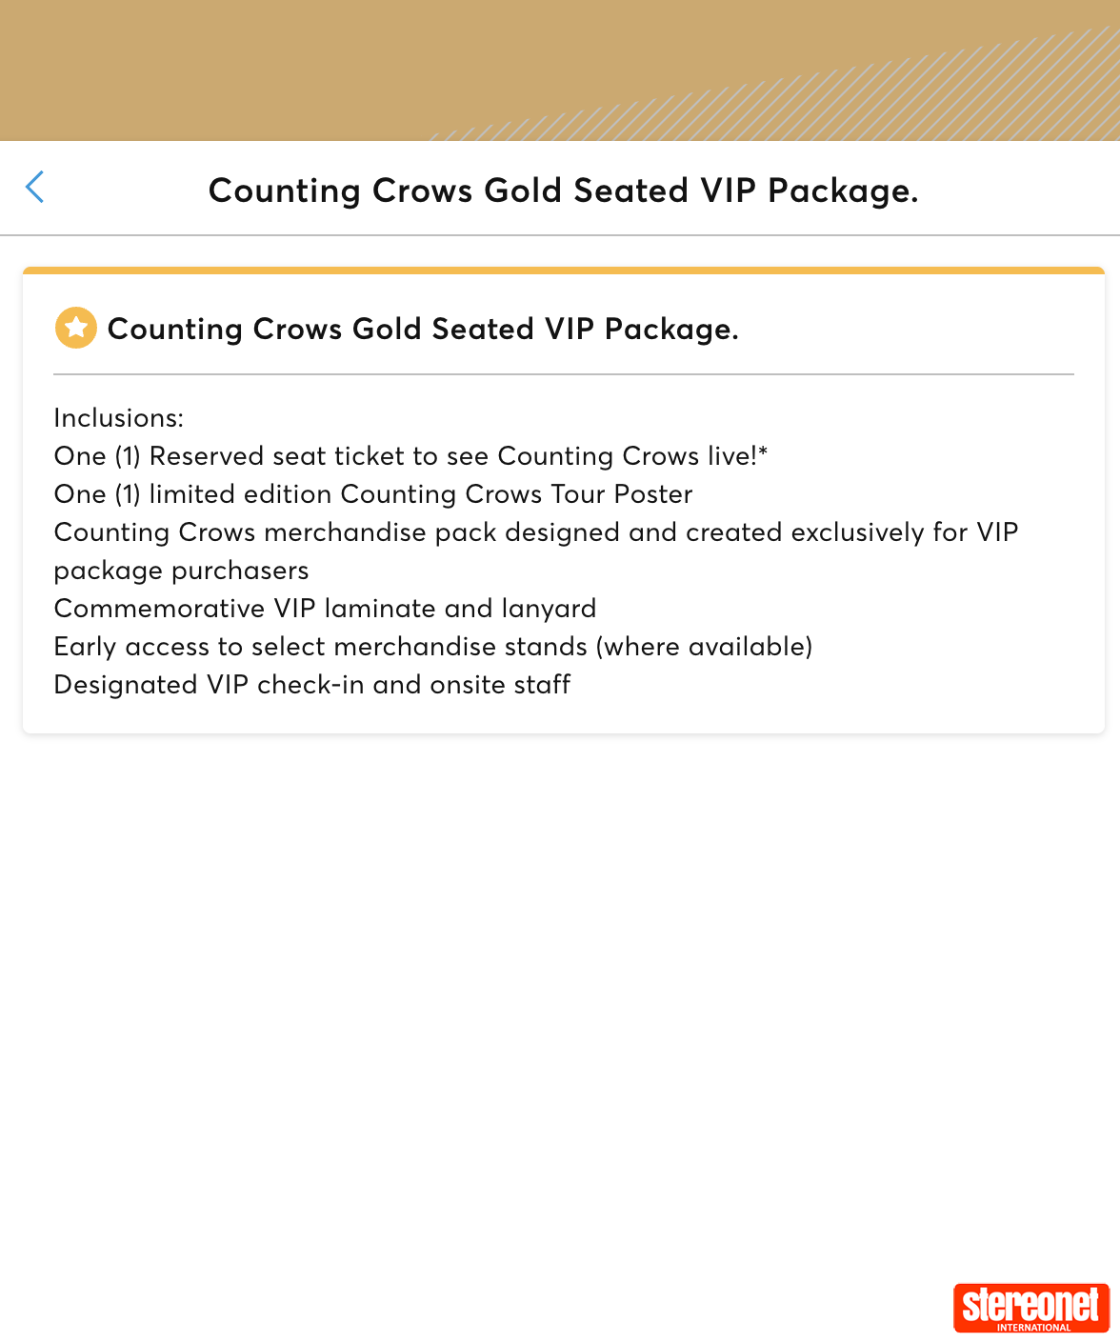Screen dimensions: 1120x1343
Task: Click the Early access to merchandise stands entry
Action: coord(433,647)
